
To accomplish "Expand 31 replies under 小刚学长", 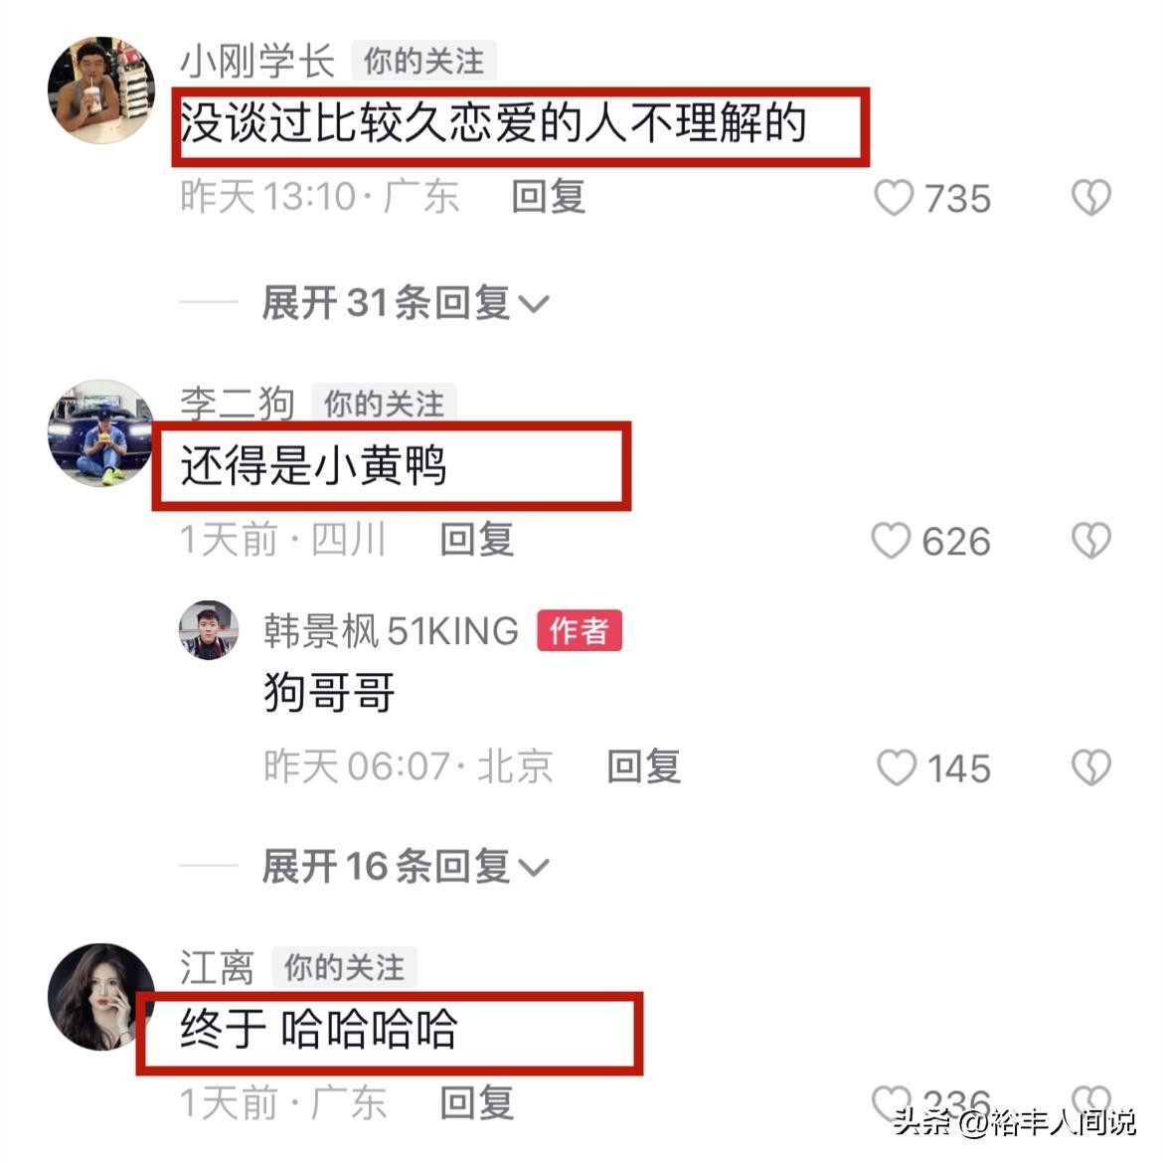I will (406, 303).
